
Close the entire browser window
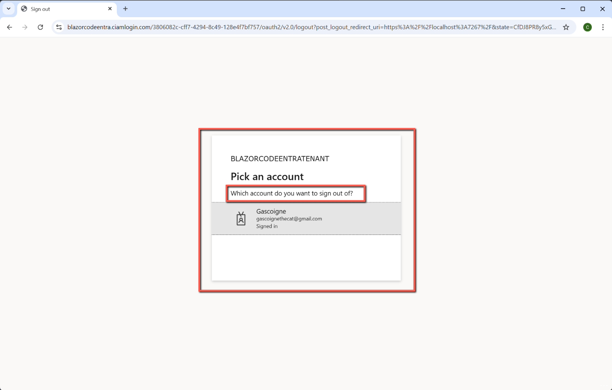click(x=603, y=9)
